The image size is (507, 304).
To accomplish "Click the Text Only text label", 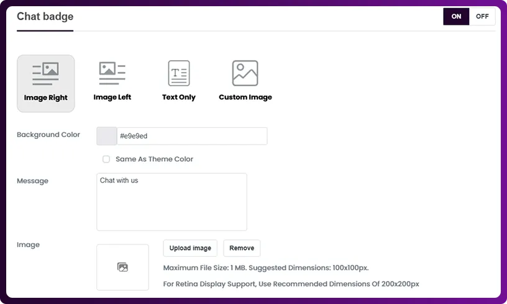I will [179, 97].
